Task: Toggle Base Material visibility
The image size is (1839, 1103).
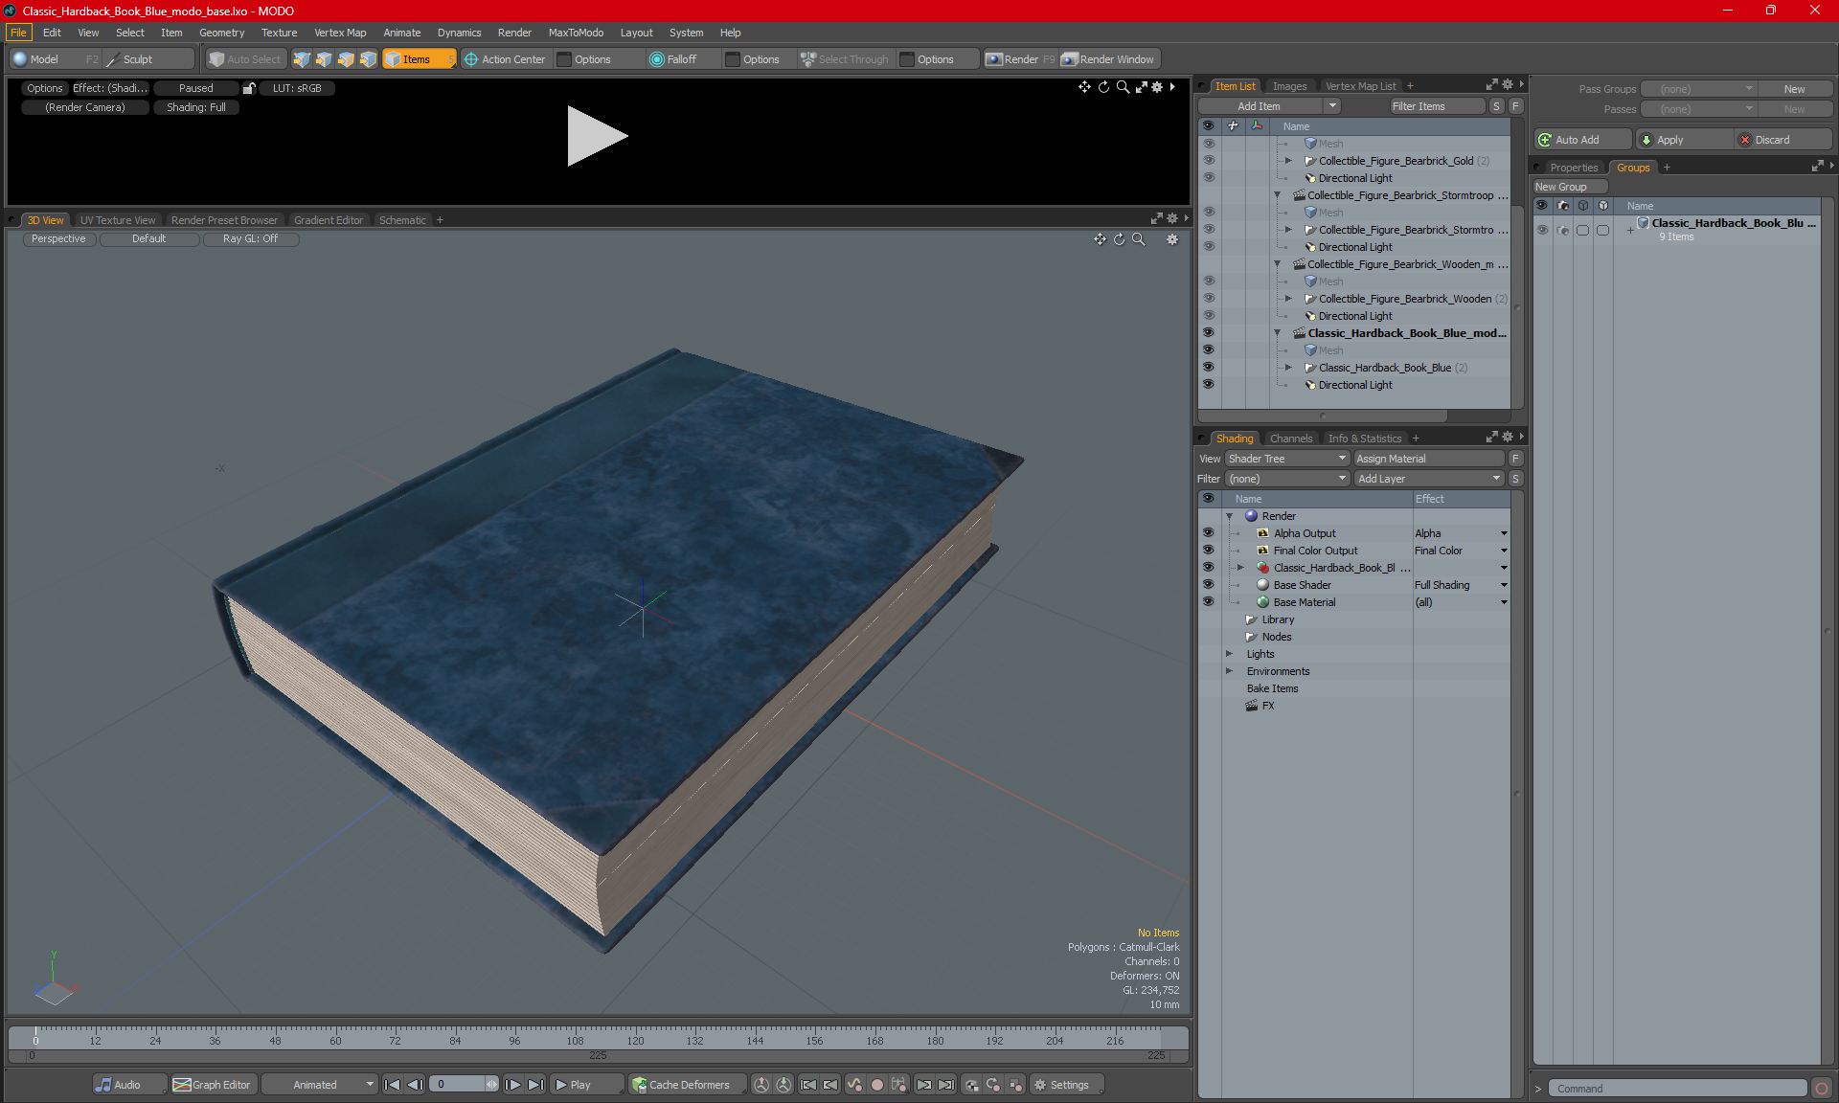Action: 1208,601
